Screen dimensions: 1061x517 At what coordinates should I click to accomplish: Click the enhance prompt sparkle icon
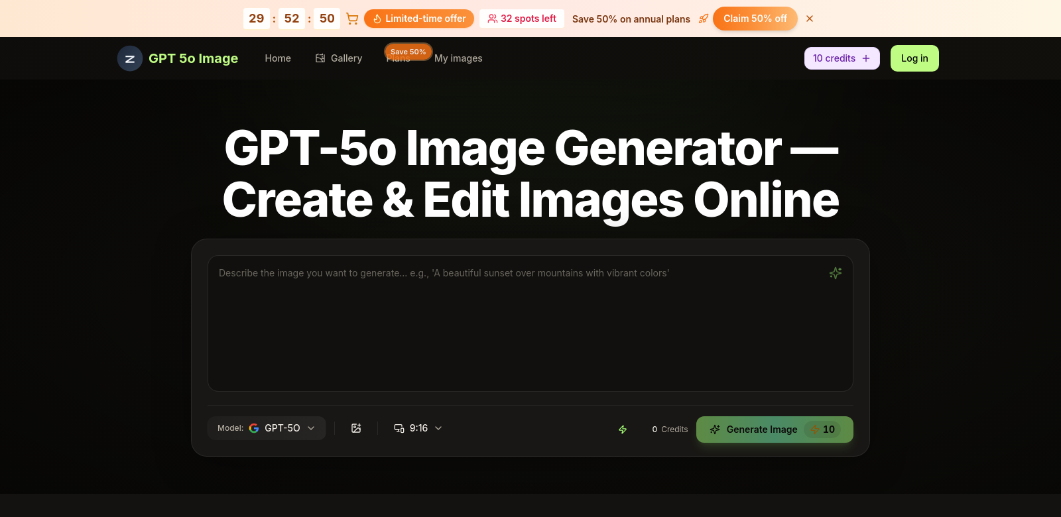click(836, 273)
